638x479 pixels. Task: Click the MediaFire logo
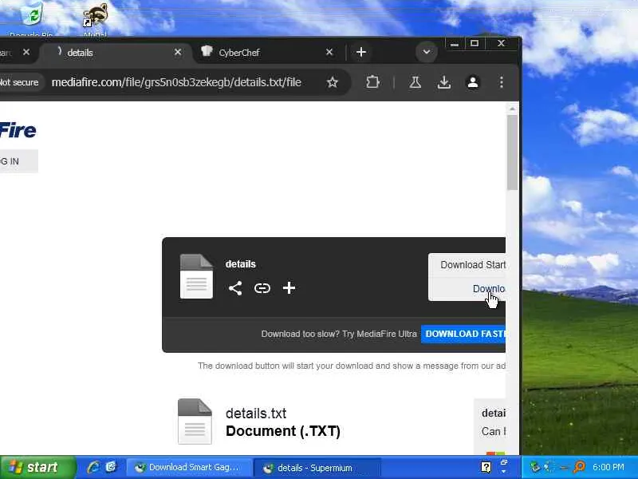18,130
